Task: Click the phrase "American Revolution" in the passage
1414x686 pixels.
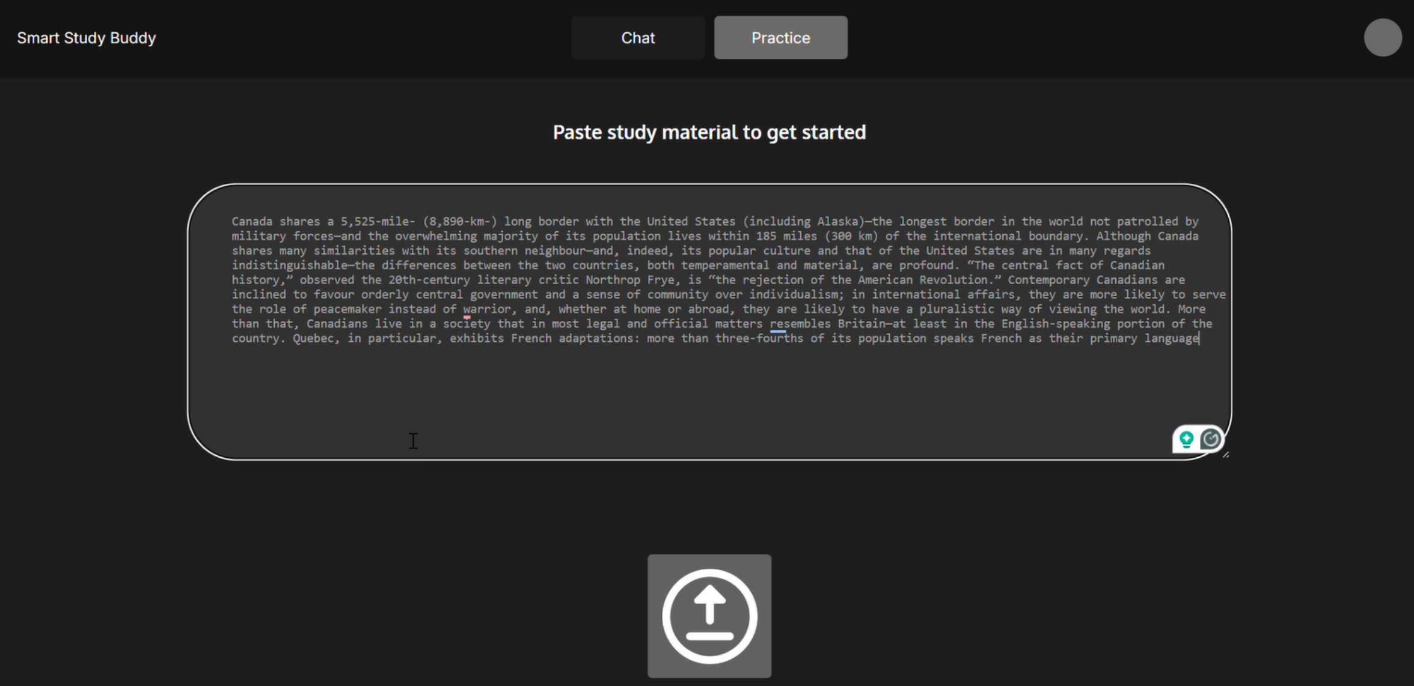Action: 926,280
